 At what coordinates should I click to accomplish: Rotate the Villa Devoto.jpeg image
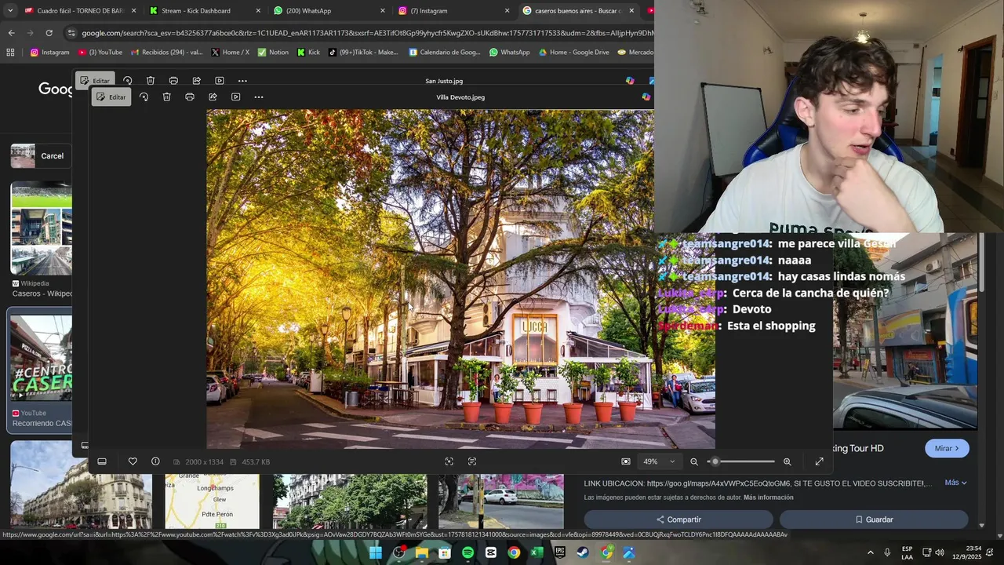[x=144, y=97]
